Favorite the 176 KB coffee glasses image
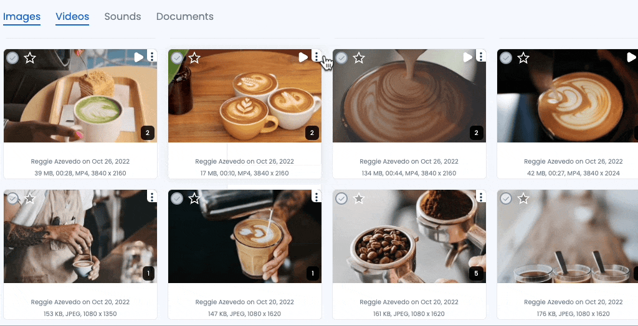The height and width of the screenshot is (326, 638). (x=523, y=198)
